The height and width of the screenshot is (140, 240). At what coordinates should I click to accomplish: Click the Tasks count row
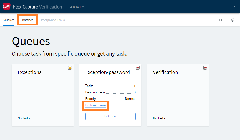coord(110,86)
